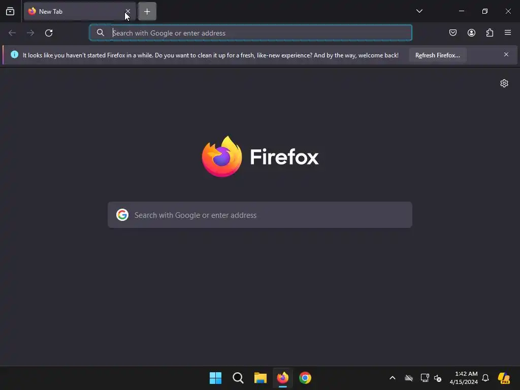
Task: Click Firefox icon in taskbar
Action: (282, 378)
